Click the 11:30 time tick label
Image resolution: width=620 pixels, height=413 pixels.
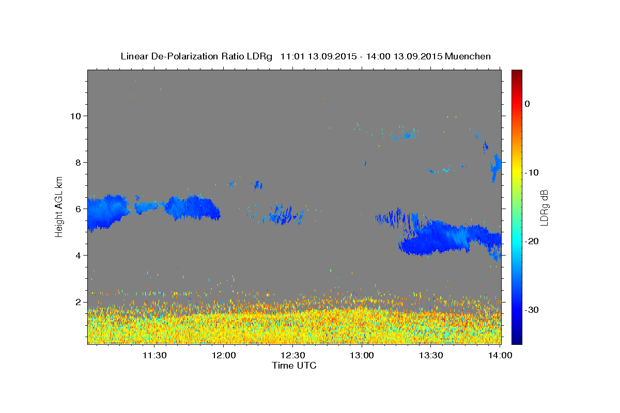tap(154, 355)
